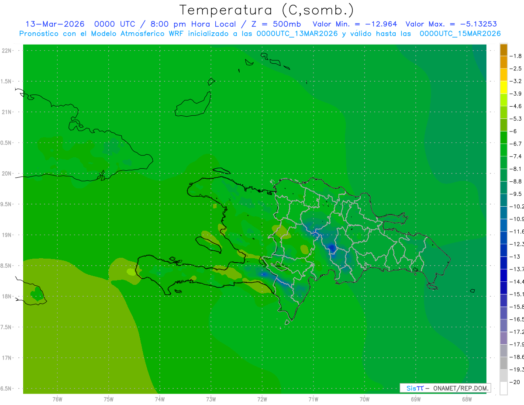Click the 76W longitude axis label
This screenshot has height=405, width=524.
(x=57, y=399)
